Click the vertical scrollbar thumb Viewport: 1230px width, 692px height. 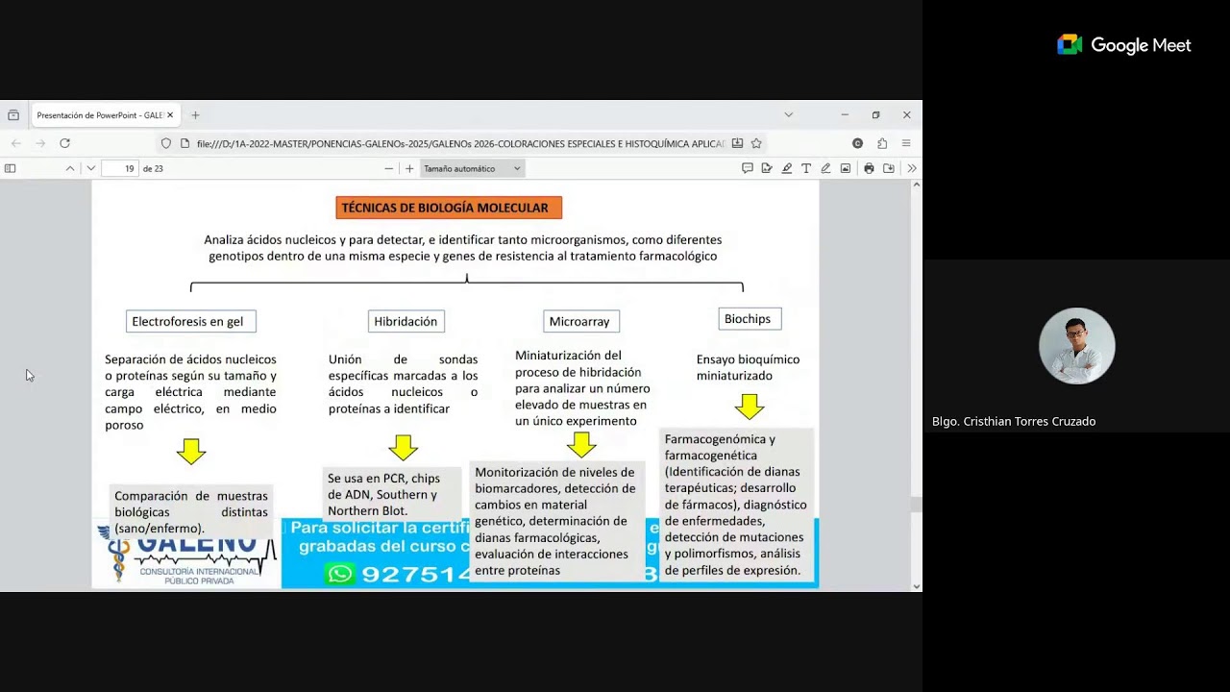(x=917, y=505)
